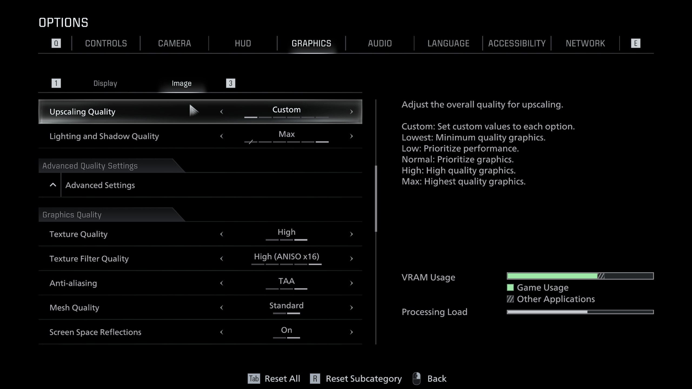
Task: Switch to the AUDIO tab
Action: point(380,43)
